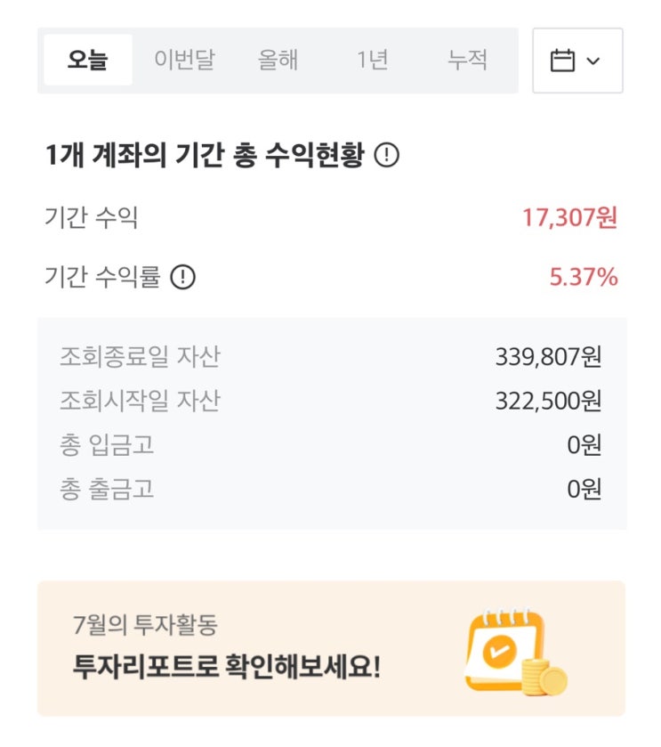Switch to the 올해 tab

pos(278,61)
